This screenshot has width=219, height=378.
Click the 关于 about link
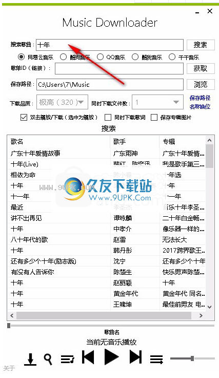(9, 368)
